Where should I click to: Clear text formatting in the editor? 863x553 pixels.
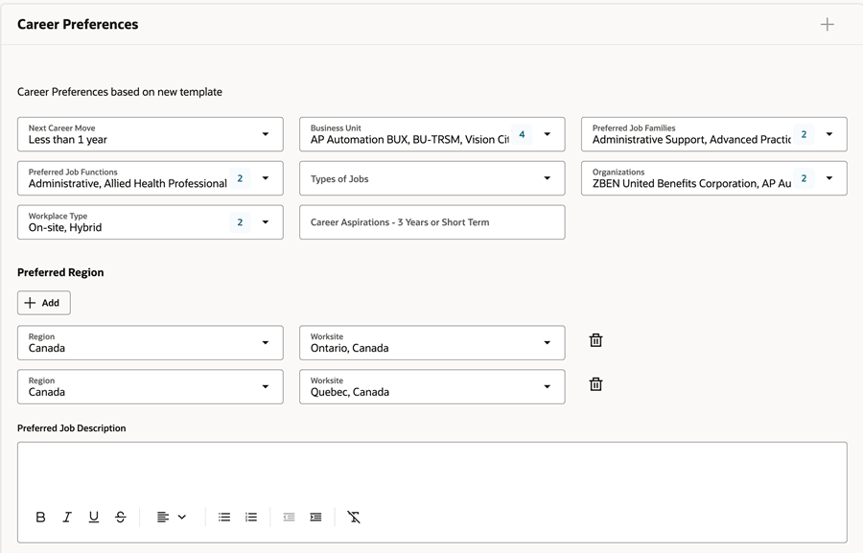353,518
